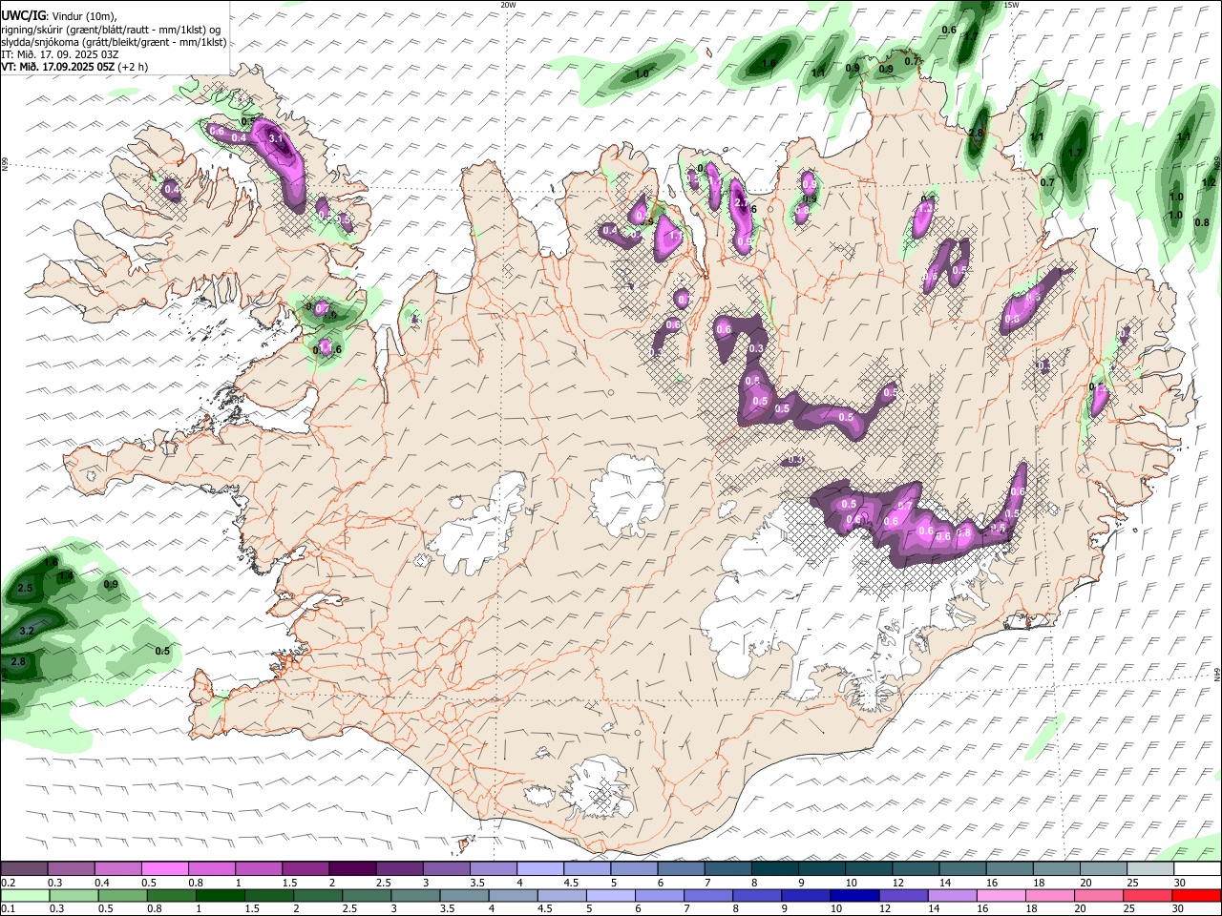This screenshot has height=916, width=1222.
Task: Click the '2.7' snowfall value on the north coast
Action: (x=742, y=202)
